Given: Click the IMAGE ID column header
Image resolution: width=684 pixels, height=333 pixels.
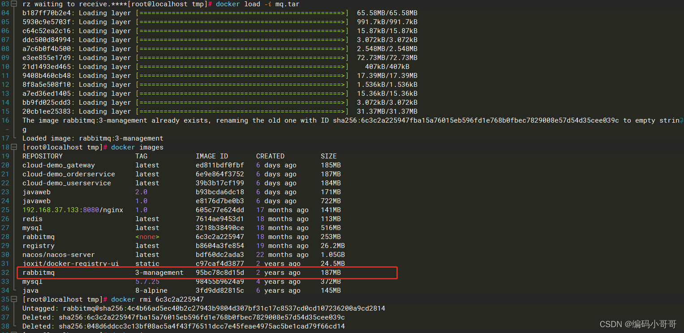Looking at the screenshot, I should pyautogui.click(x=212, y=156).
